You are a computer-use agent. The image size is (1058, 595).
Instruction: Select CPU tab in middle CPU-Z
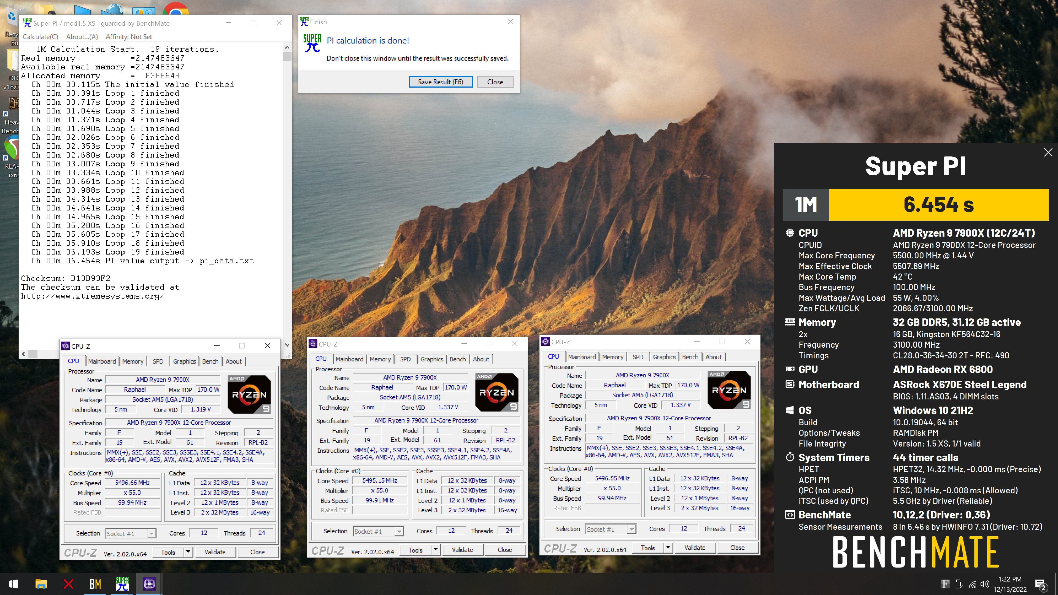(321, 358)
